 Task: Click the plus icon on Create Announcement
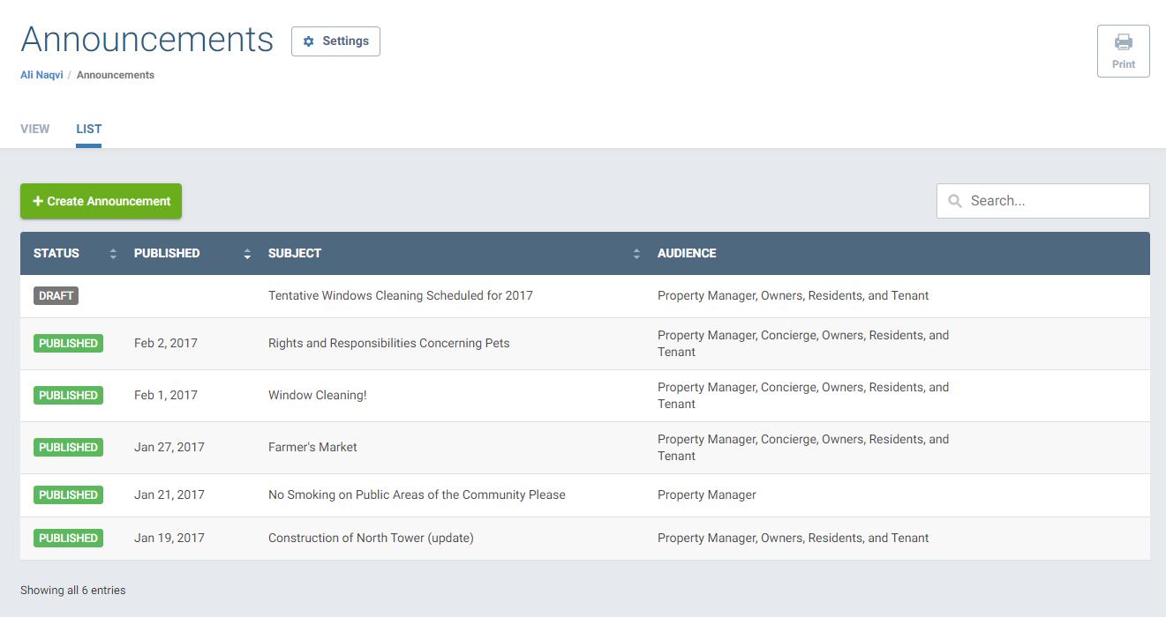pyautogui.click(x=36, y=201)
